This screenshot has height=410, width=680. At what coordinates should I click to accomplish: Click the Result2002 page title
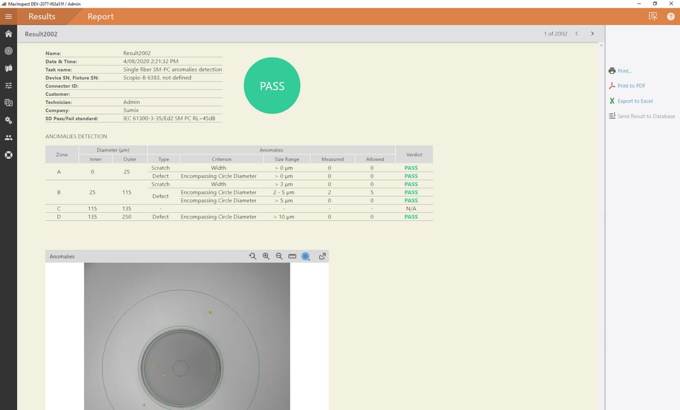[41, 34]
